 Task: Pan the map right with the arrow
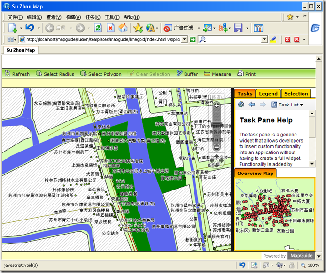[x=221, y=160]
